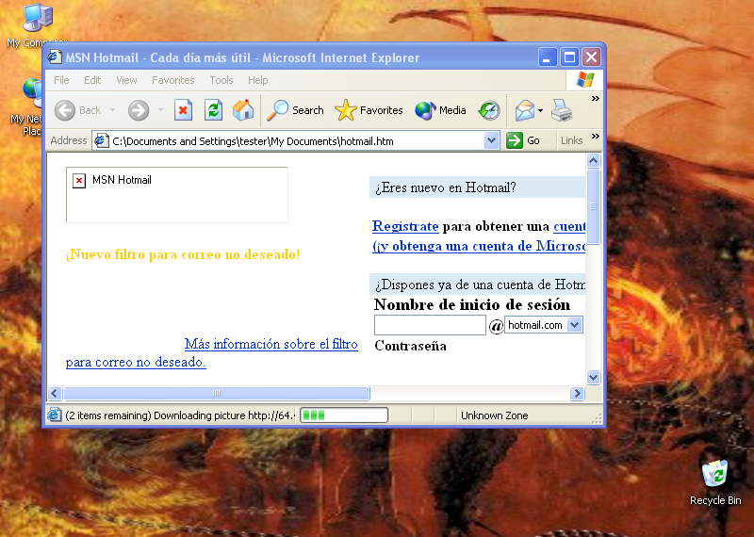The width and height of the screenshot is (754, 537).
Task: Open Forward button history dropdown arrow
Action: [160, 110]
